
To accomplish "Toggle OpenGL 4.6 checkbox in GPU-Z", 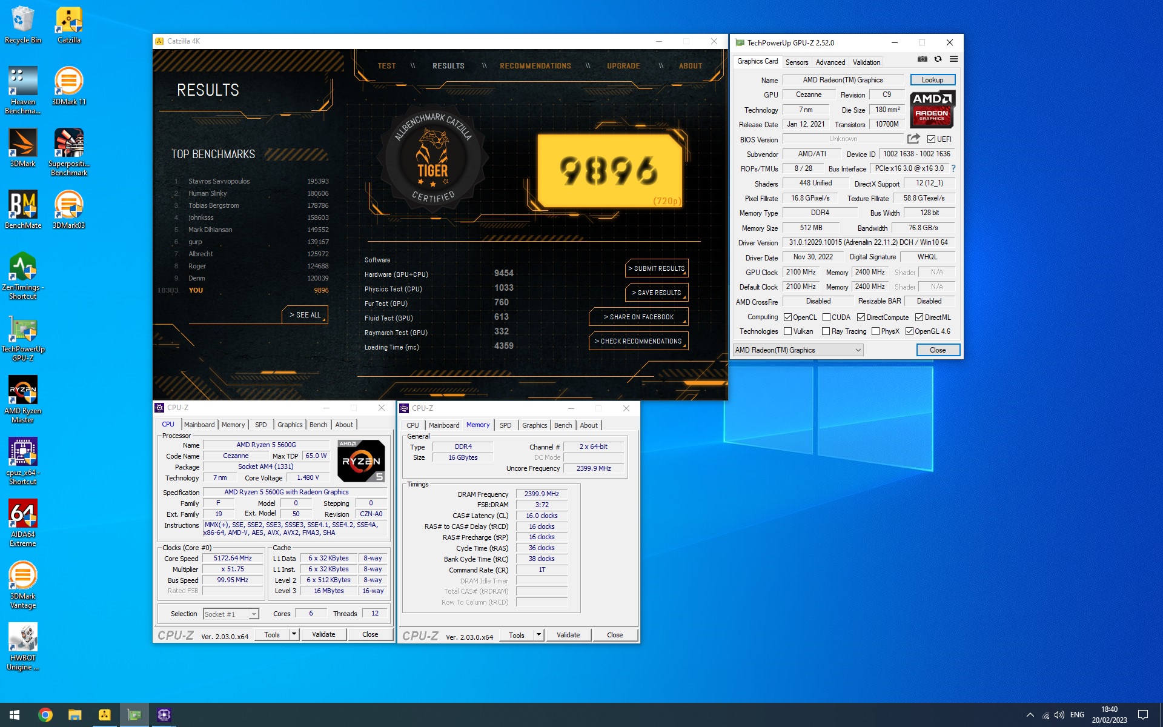I will point(909,331).
